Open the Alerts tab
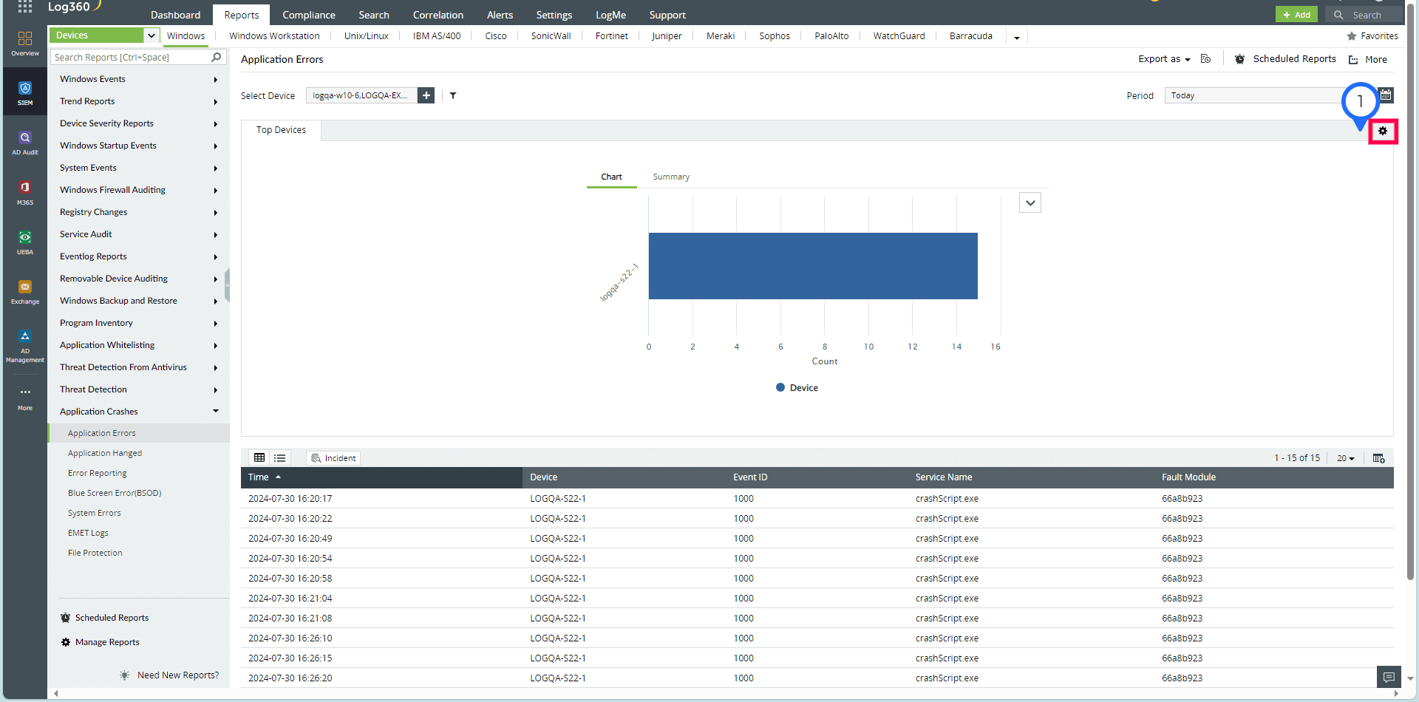Screen dimensions: 1419x702 coord(500,15)
